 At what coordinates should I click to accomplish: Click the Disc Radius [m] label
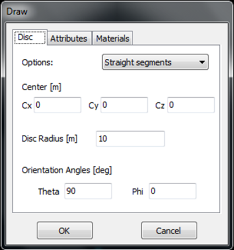pyautogui.click(x=49, y=138)
